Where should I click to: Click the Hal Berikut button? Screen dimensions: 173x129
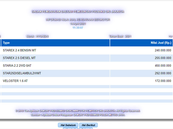pos(88,125)
